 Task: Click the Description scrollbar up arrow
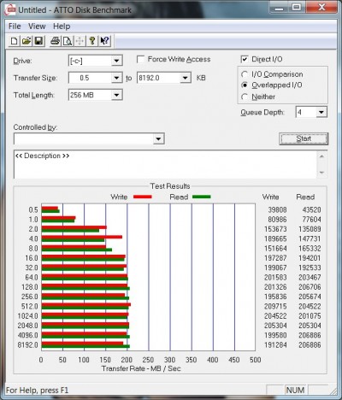(x=321, y=156)
